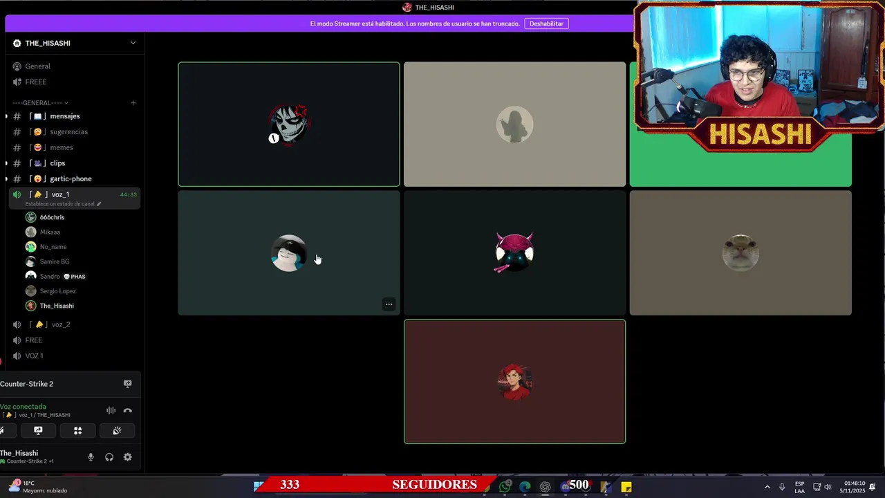Viewport: 885px width, 498px height.
Task: Click the share your screen button
Action: tap(38, 430)
